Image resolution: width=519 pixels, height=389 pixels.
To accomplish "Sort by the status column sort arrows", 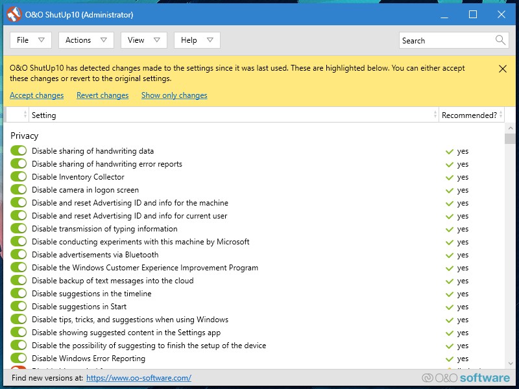I will [x=25, y=115].
